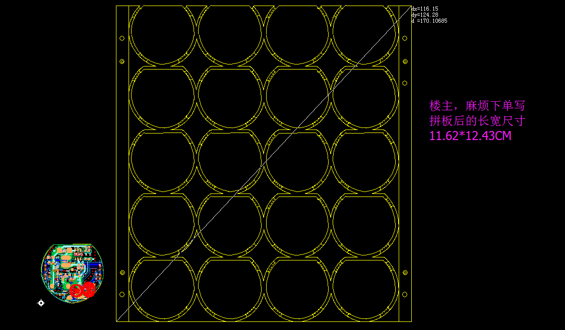Click the dx=116.15 measurement readout
Image resolution: width=565 pixels, height=330 pixels.
(x=425, y=9)
